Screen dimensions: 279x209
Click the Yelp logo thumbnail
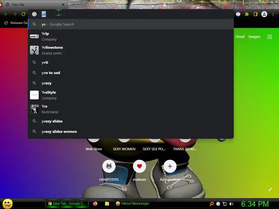[34, 36]
